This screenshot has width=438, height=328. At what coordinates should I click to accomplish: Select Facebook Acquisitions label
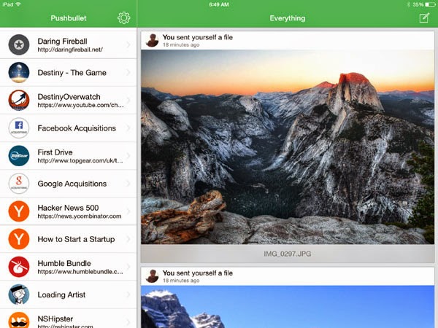pos(77,128)
